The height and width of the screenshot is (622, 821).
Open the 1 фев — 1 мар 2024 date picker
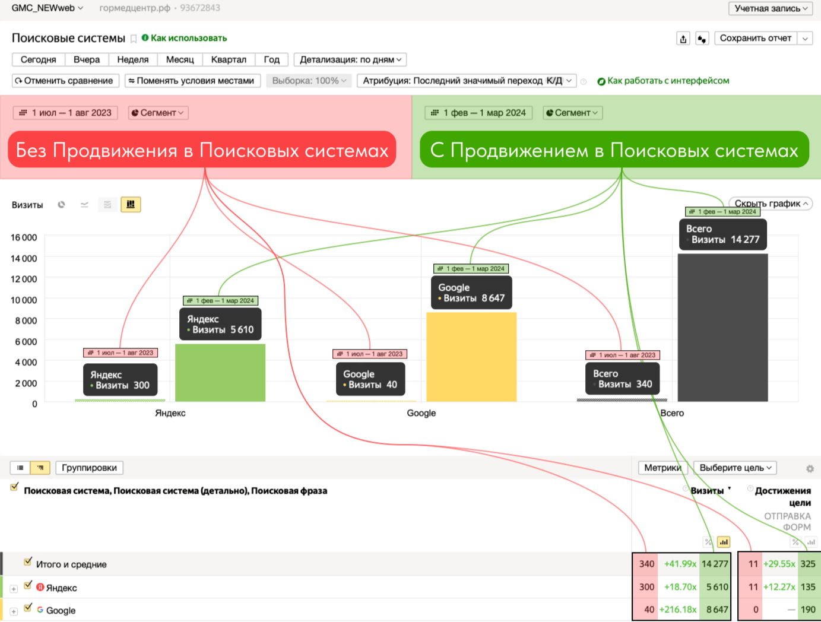[478, 113]
